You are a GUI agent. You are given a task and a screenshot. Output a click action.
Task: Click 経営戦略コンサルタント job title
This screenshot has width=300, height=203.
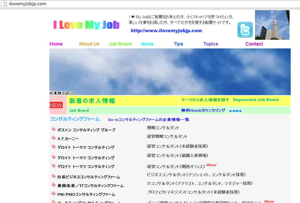[x=167, y=136]
